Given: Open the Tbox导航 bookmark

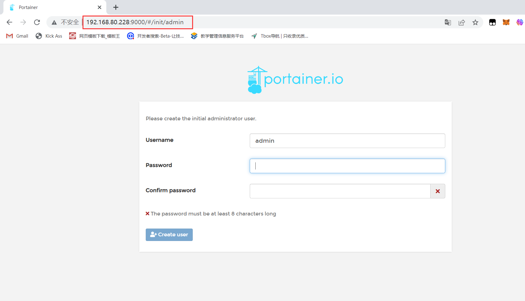Looking at the screenshot, I should pyautogui.click(x=280, y=36).
